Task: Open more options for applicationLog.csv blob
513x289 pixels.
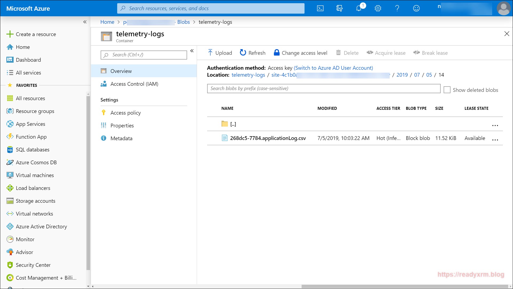Action: [495, 140]
